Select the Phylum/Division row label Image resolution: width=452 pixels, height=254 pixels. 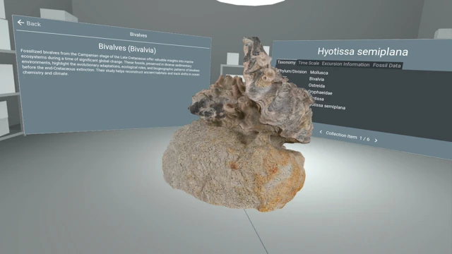[x=292, y=71]
